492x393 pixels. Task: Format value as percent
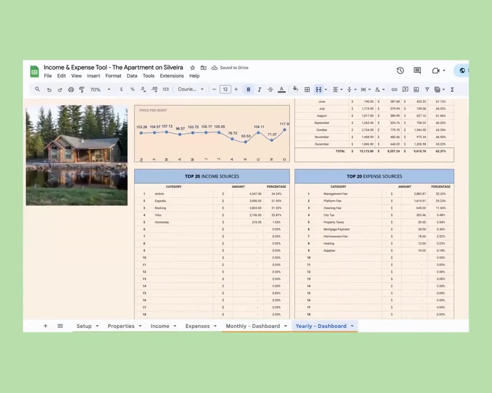click(x=132, y=89)
